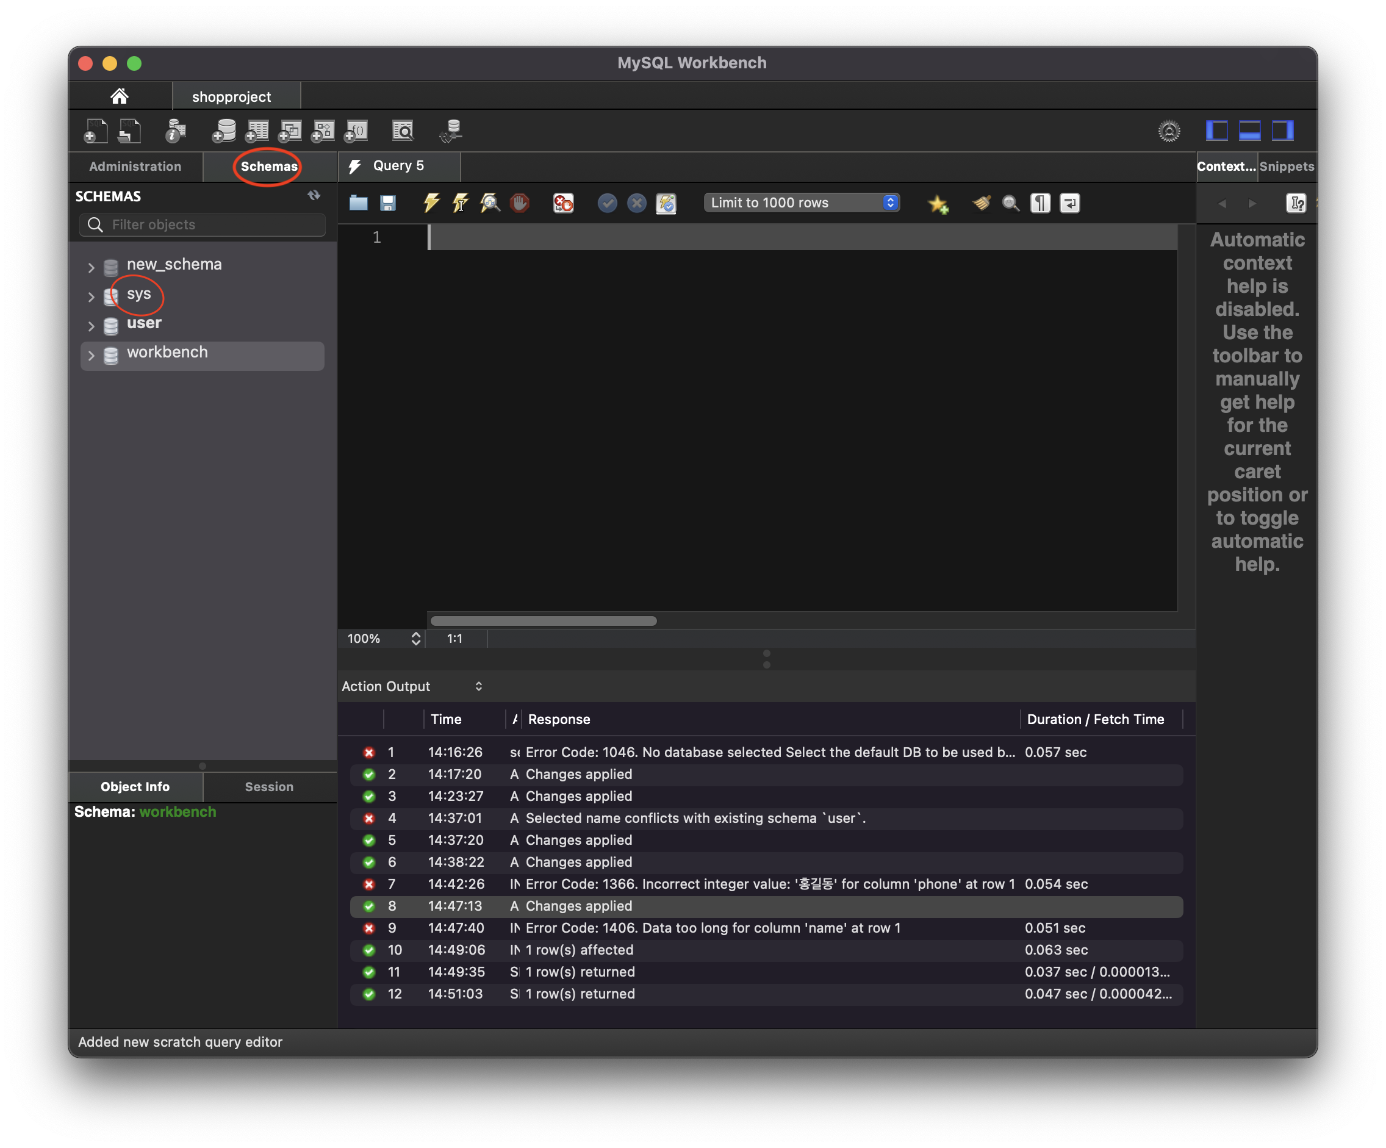
Task: Click the Reconnect to DBMS icon
Action: point(451,131)
